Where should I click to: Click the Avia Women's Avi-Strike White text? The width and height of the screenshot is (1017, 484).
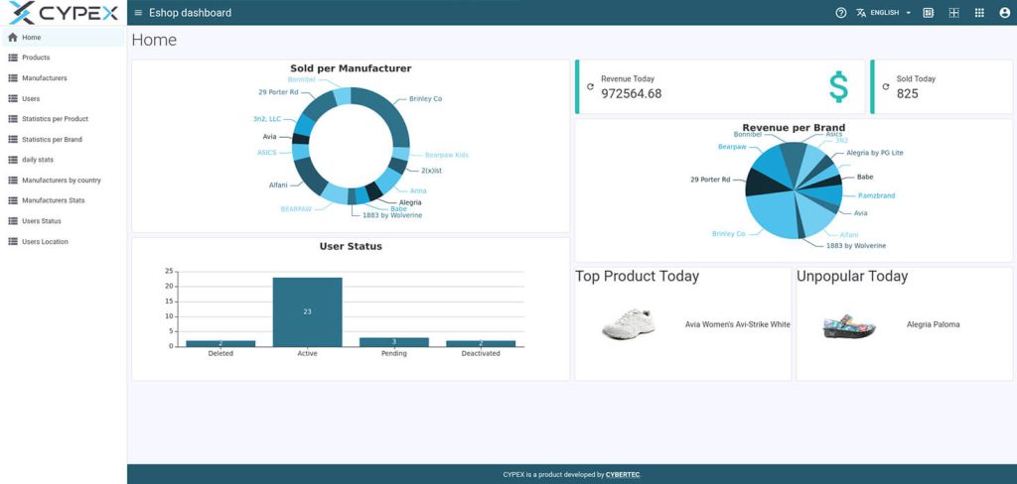[x=738, y=324]
